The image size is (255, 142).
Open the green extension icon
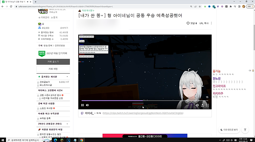pyautogui.click(x=205, y=6)
